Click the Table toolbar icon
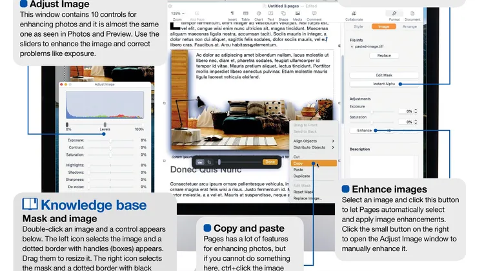484x271 pixels. (x=246, y=14)
